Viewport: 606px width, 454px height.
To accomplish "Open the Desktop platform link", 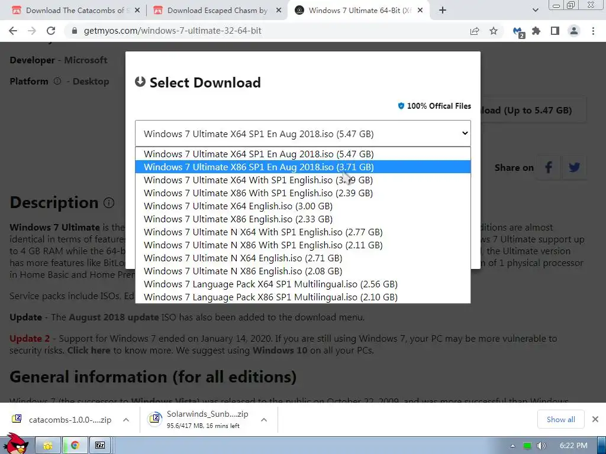I will tap(91, 82).
